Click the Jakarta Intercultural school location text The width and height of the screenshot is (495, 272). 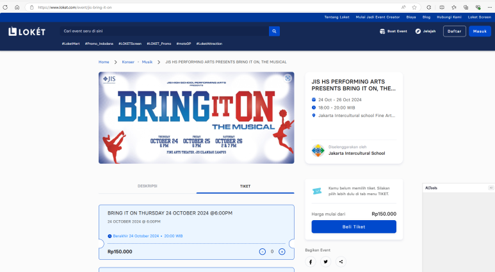coord(357,115)
